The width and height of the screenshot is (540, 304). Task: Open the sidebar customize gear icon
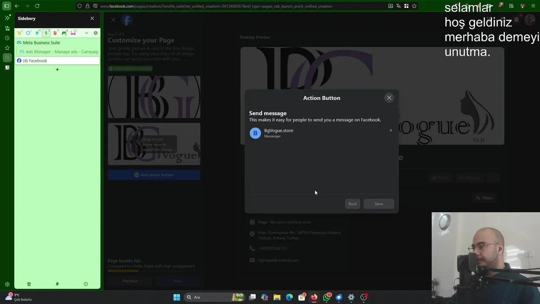[7, 285]
